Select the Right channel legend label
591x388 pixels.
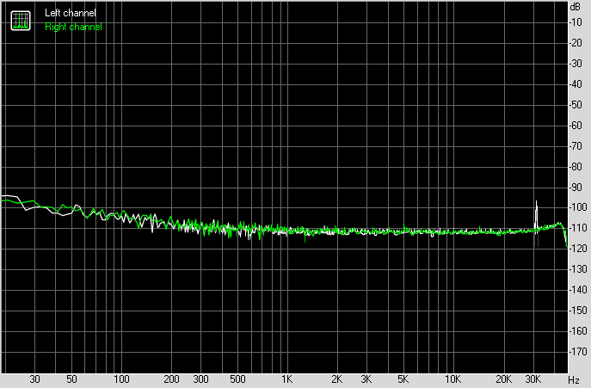[73, 27]
